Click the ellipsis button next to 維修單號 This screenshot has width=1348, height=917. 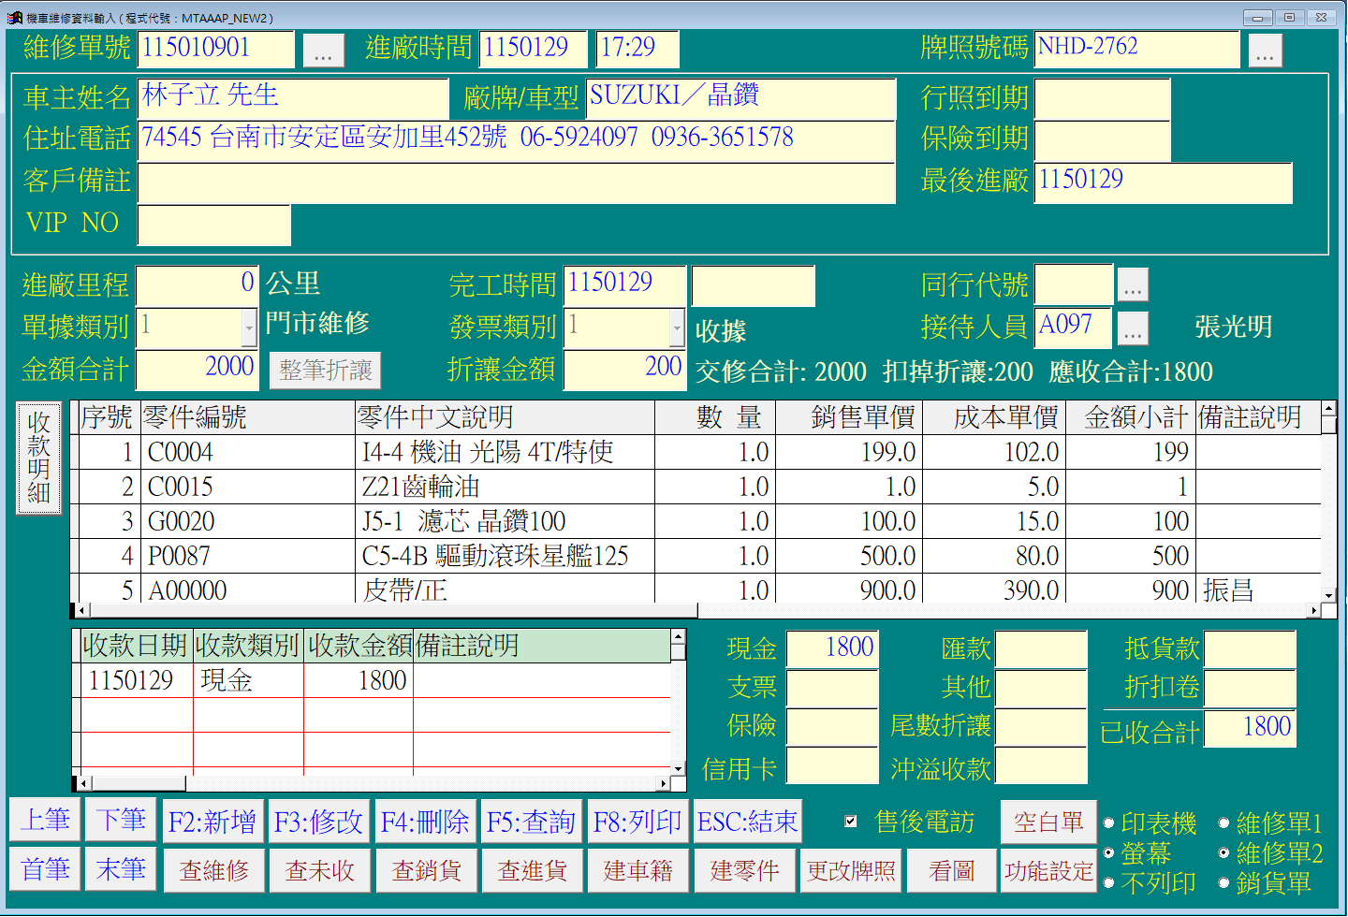point(323,51)
